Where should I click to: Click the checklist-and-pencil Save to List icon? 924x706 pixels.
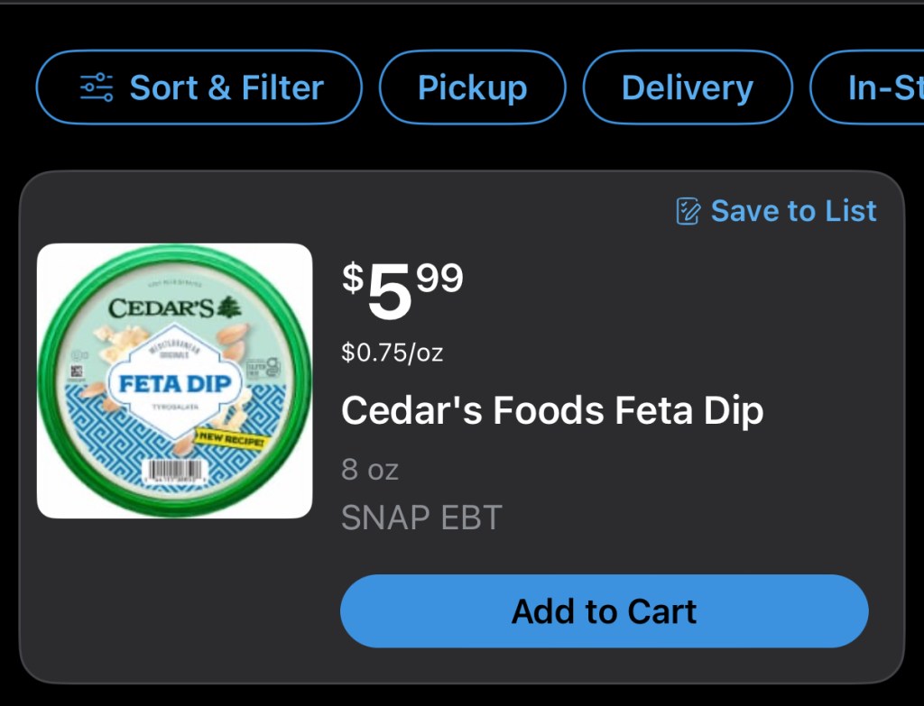[x=687, y=211]
